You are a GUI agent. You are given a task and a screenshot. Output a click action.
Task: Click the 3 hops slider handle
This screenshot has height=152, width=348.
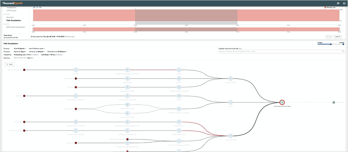tap(331, 44)
